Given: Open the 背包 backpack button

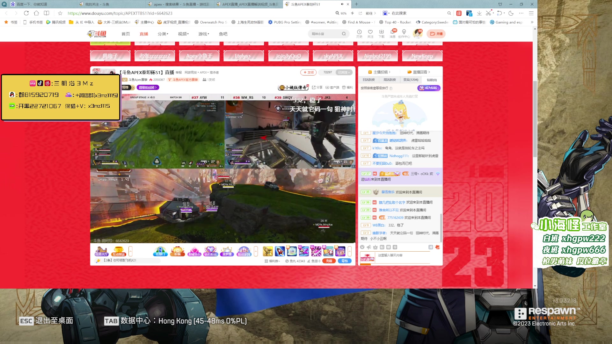Looking at the screenshot, I should tap(345, 261).
